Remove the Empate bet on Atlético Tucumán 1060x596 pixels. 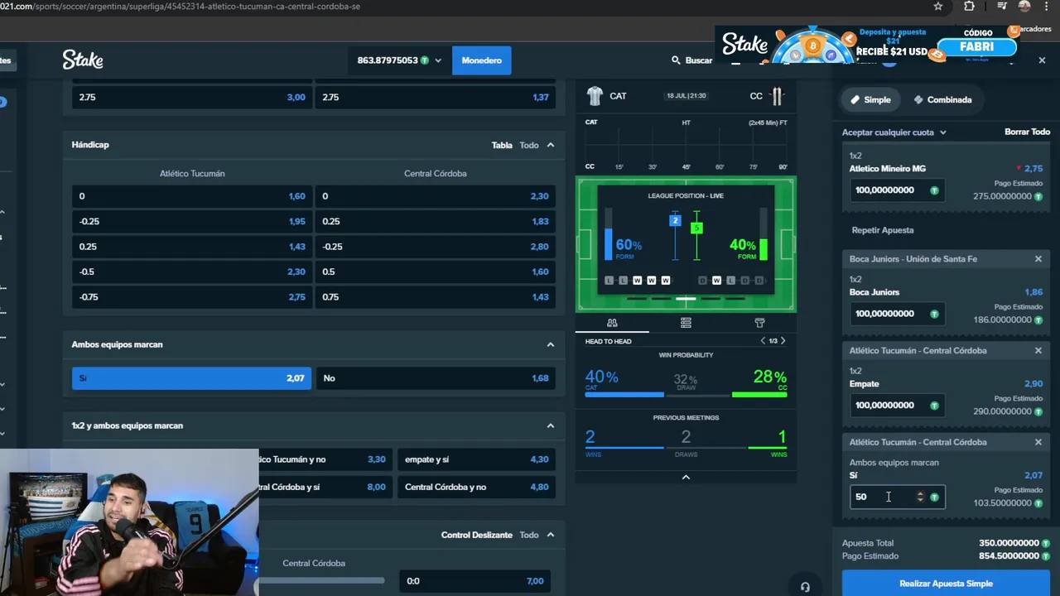click(1038, 350)
